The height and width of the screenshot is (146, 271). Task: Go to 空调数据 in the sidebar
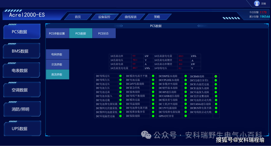coord(22,90)
